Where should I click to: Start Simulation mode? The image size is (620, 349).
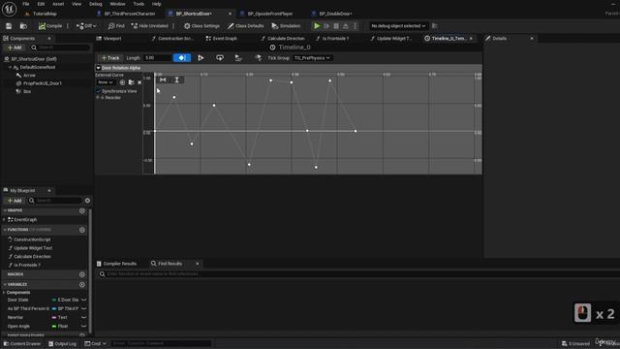click(x=286, y=26)
